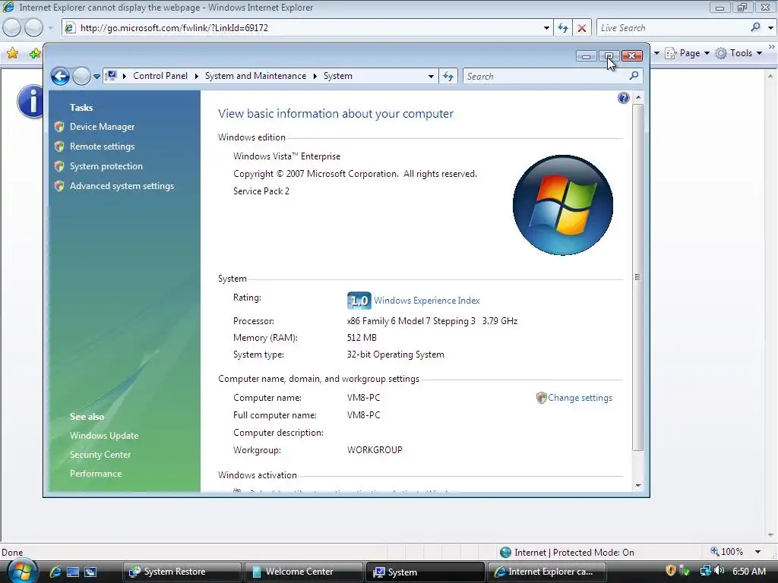
Task: Click Switch between windows Quick Launch icon
Action: [x=90, y=572]
